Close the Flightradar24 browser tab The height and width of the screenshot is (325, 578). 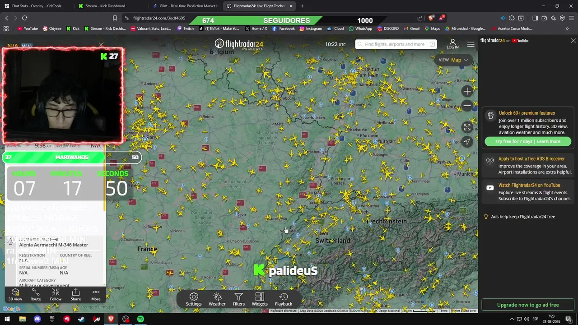(x=291, y=6)
